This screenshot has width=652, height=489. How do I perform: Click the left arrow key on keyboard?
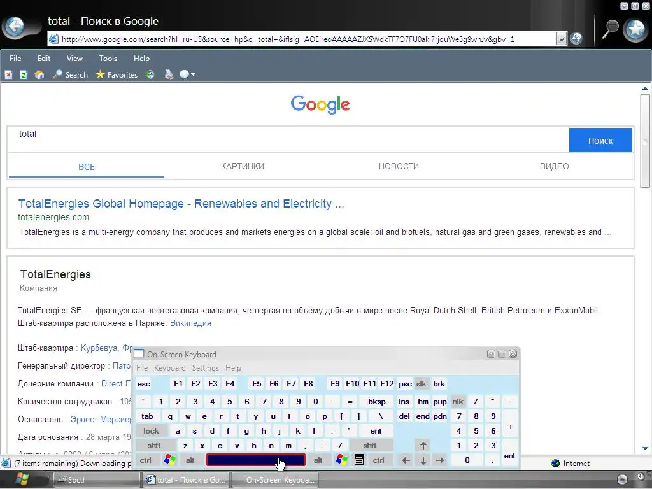(406, 460)
